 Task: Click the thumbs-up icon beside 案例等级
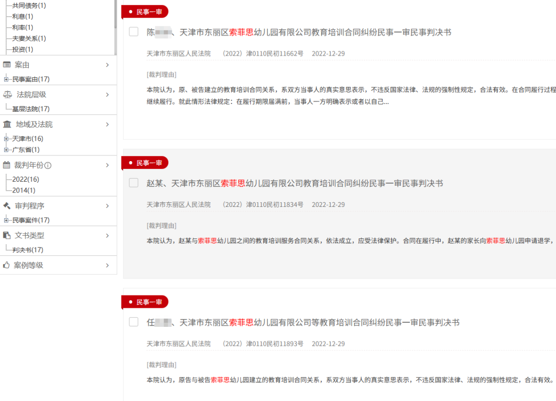pos(6,265)
